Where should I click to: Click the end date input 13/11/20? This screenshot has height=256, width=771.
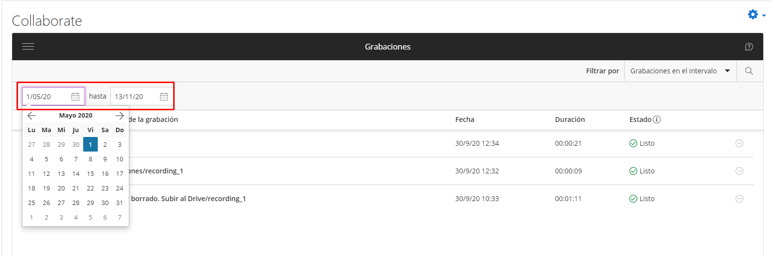coord(141,96)
